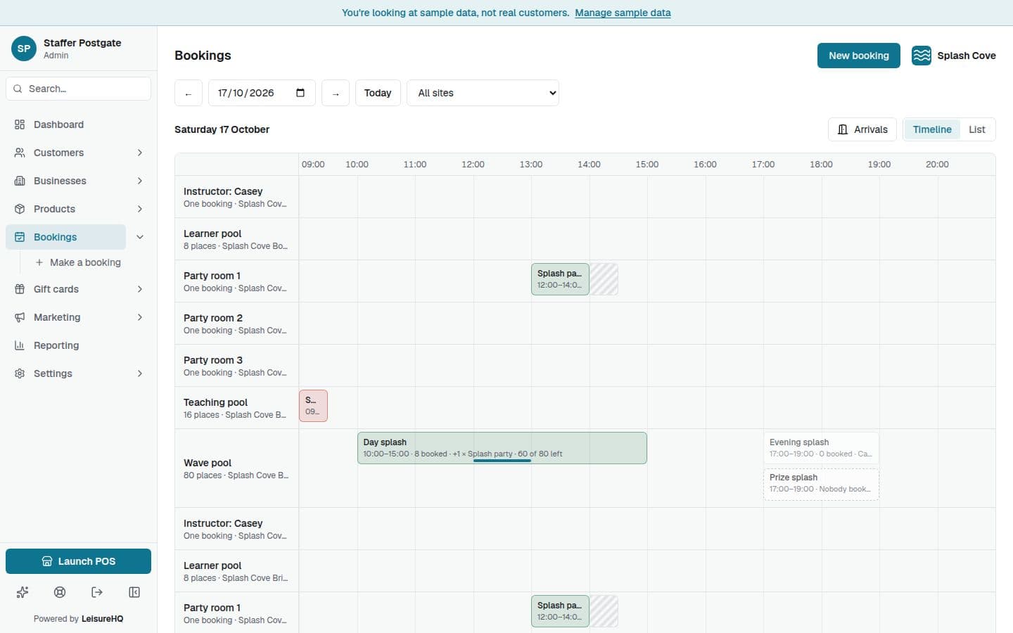Click the Day splash capacity progress bar

502,461
